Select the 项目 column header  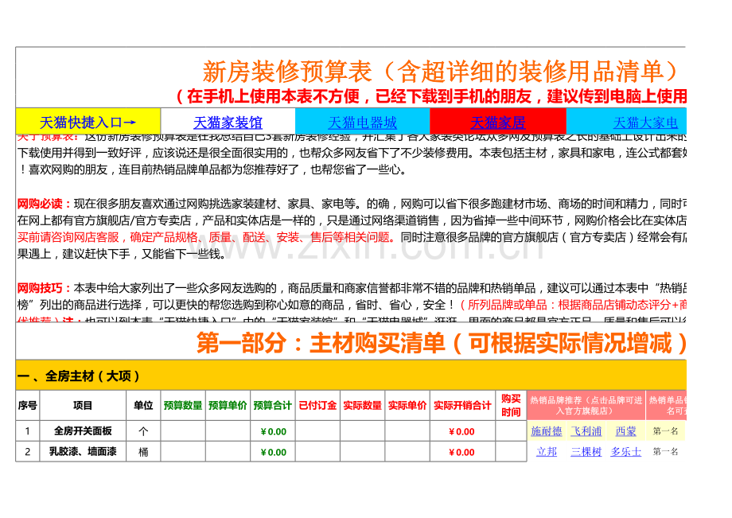pyautogui.click(x=83, y=406)
